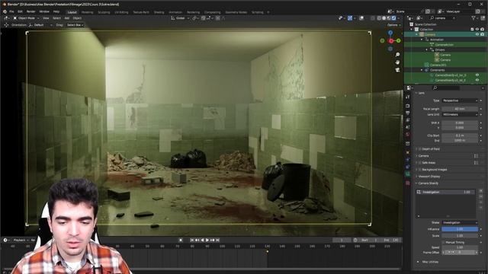Screen dimensions: 488x274
Task: Open the Help menu
Action: 56,11
